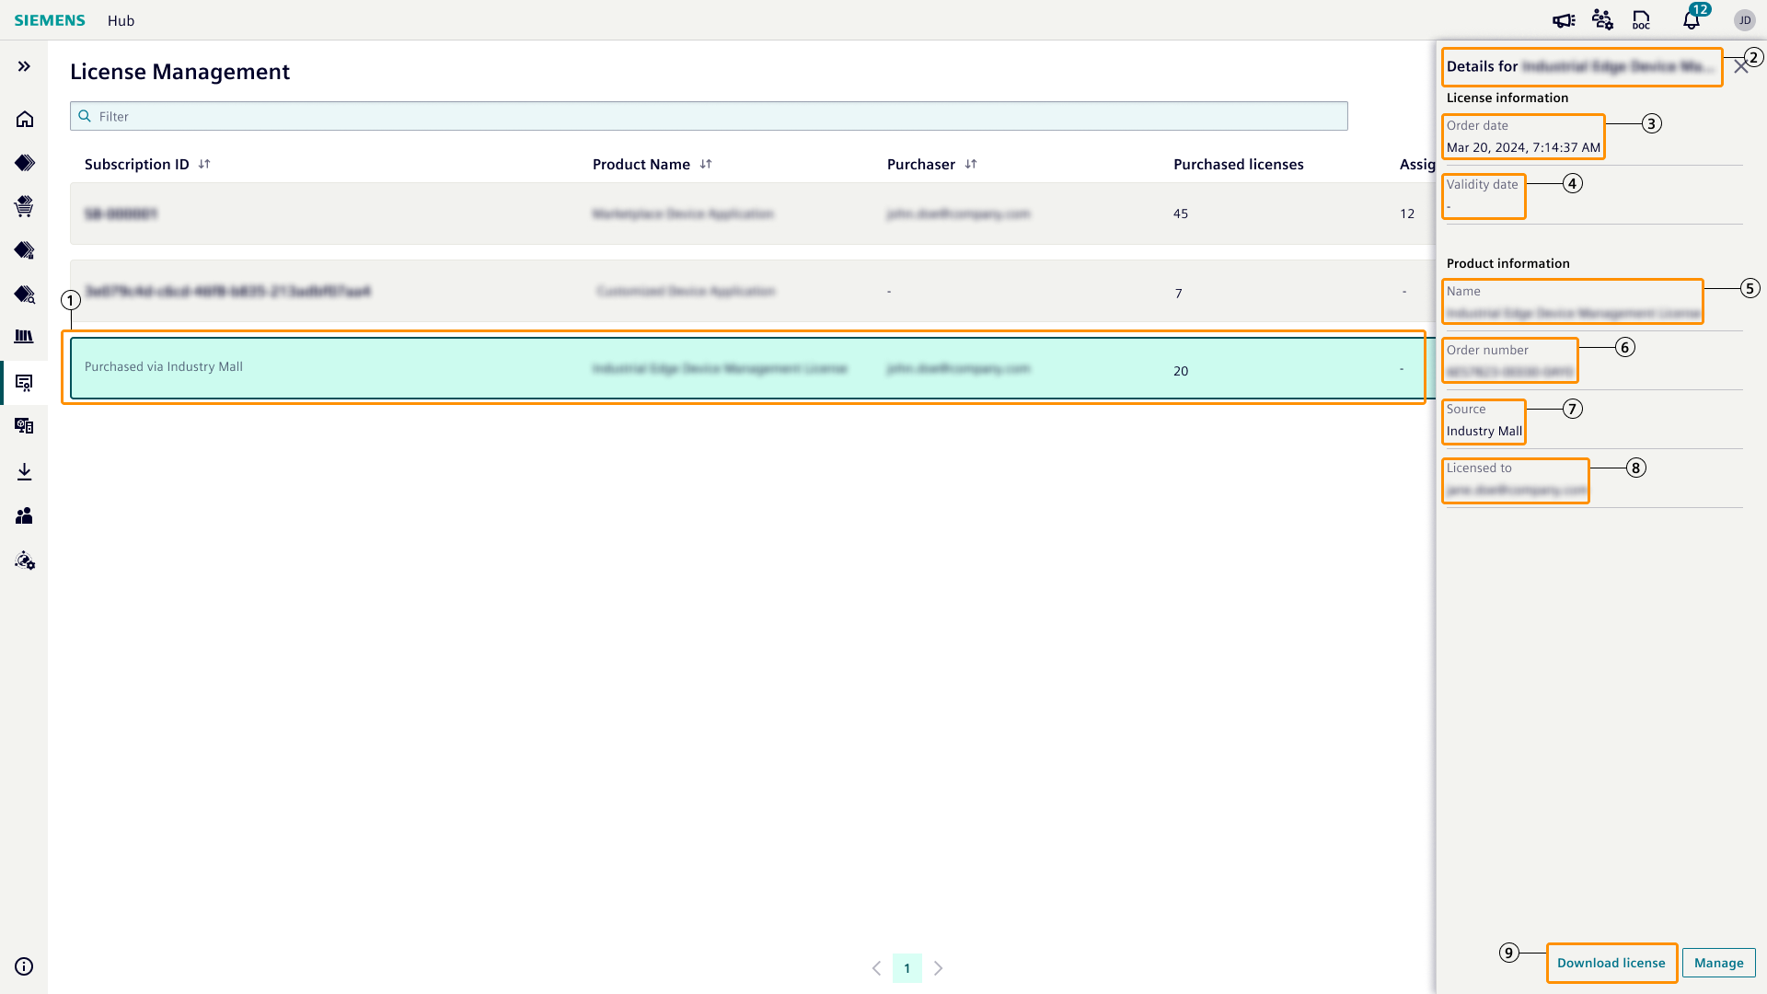
Task: Open the notifications bell icon
Action: (x=1692, y=20)
